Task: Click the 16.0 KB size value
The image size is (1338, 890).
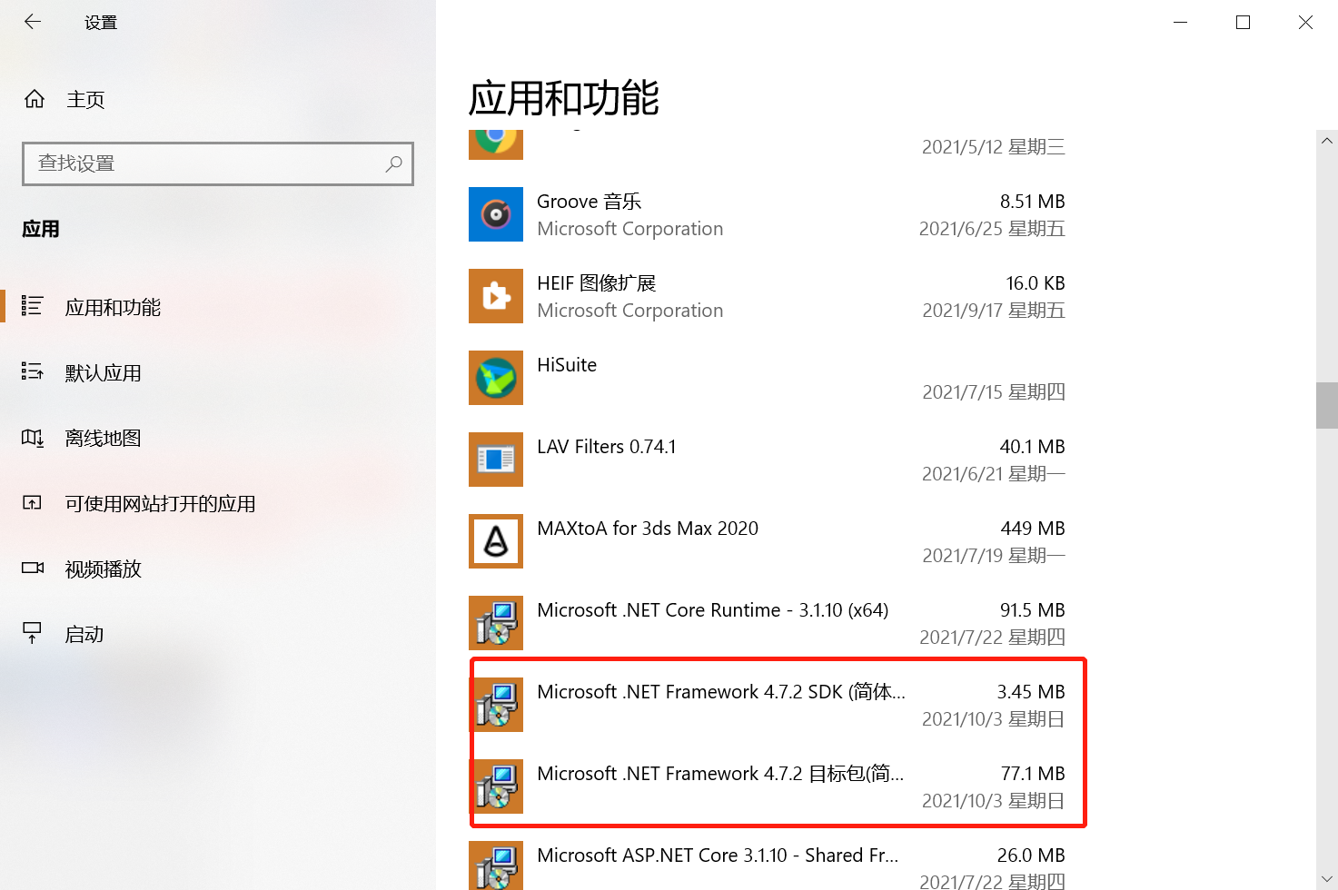Action: (x=1036, y=283)
